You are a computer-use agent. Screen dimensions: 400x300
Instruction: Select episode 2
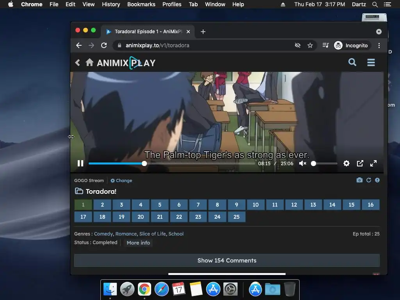tap(102, 205)
